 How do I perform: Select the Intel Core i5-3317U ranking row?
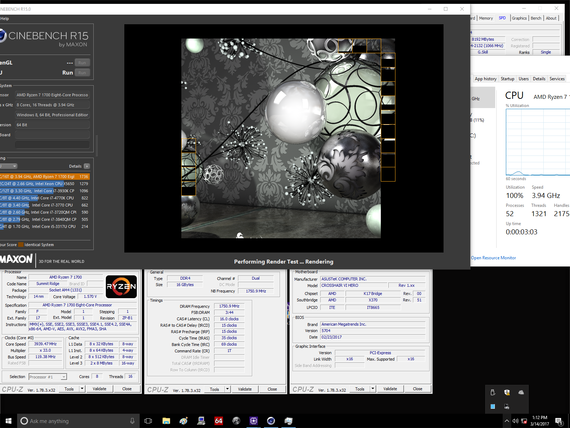tap(45, 226)
